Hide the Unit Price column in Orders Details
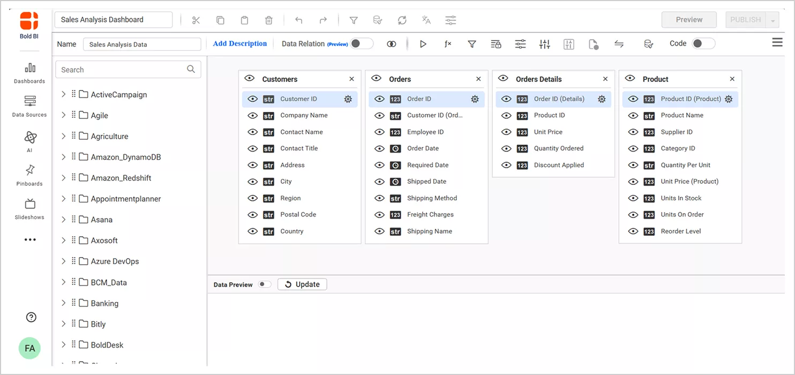The height and width of the screenshot is (375, 795). 506,132
